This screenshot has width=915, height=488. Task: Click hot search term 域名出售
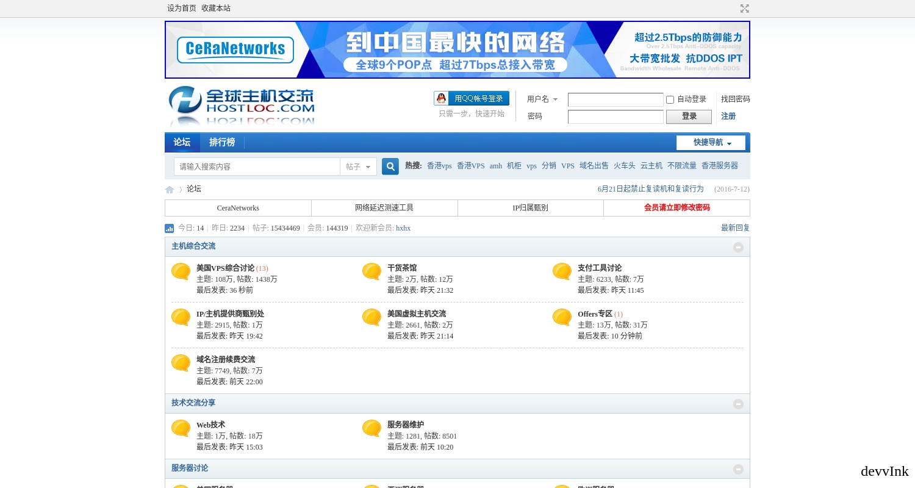tap(594, 166)
